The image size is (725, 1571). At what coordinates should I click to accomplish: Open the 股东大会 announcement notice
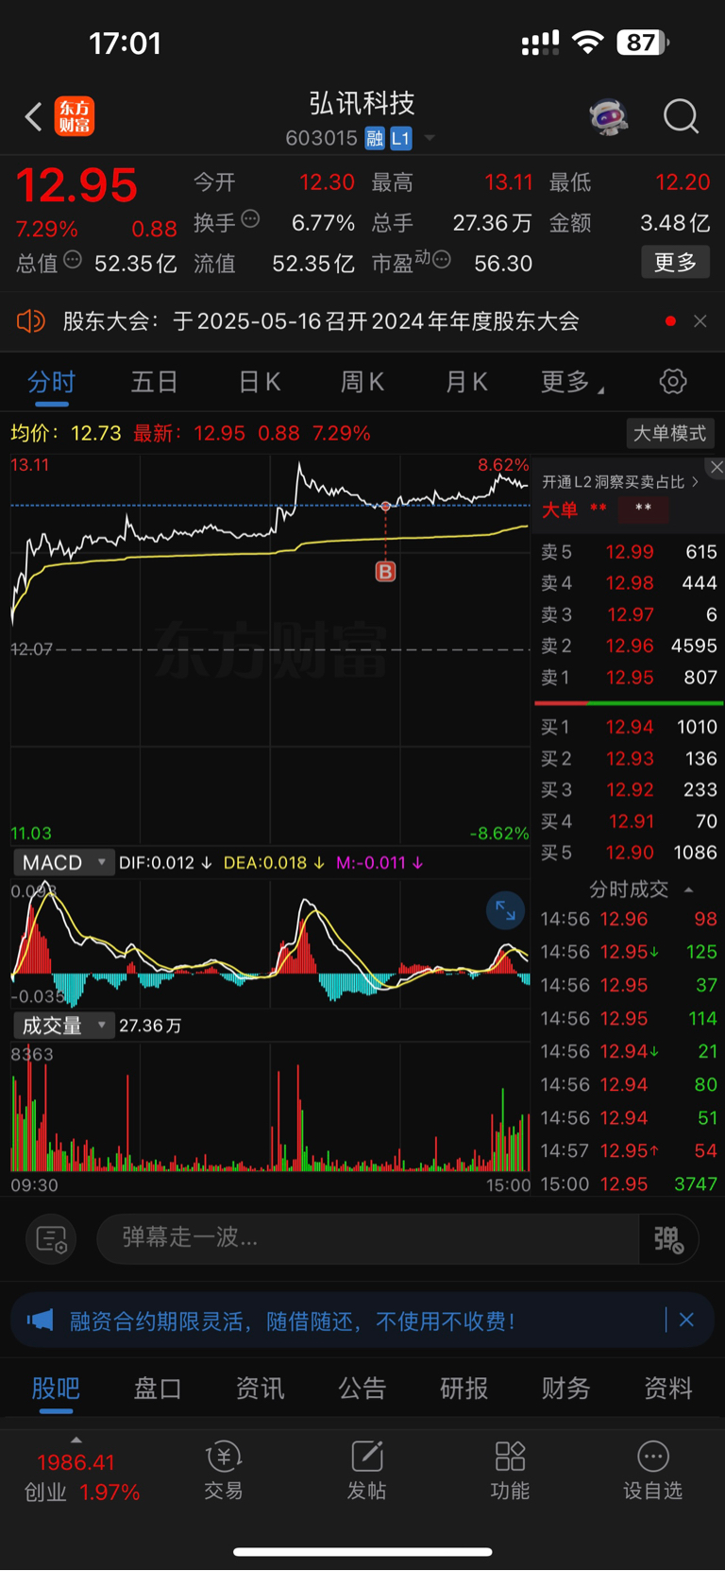[321, 321]
